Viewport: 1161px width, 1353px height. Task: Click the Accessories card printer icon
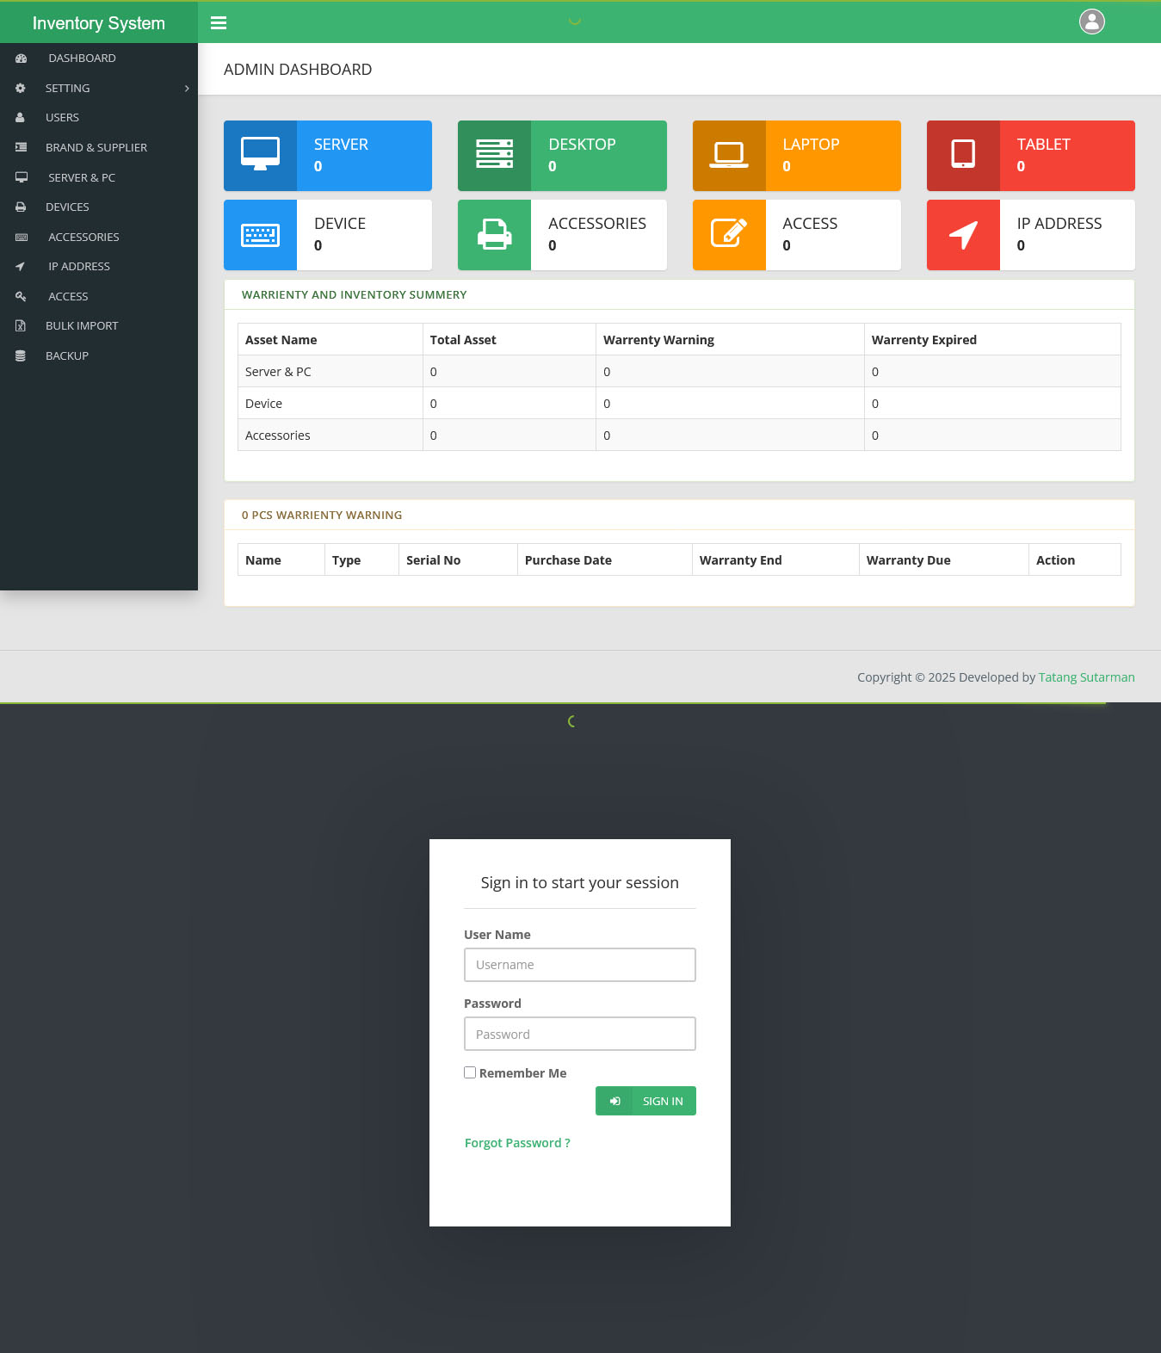pyautogui.click(x=494, y=234)
